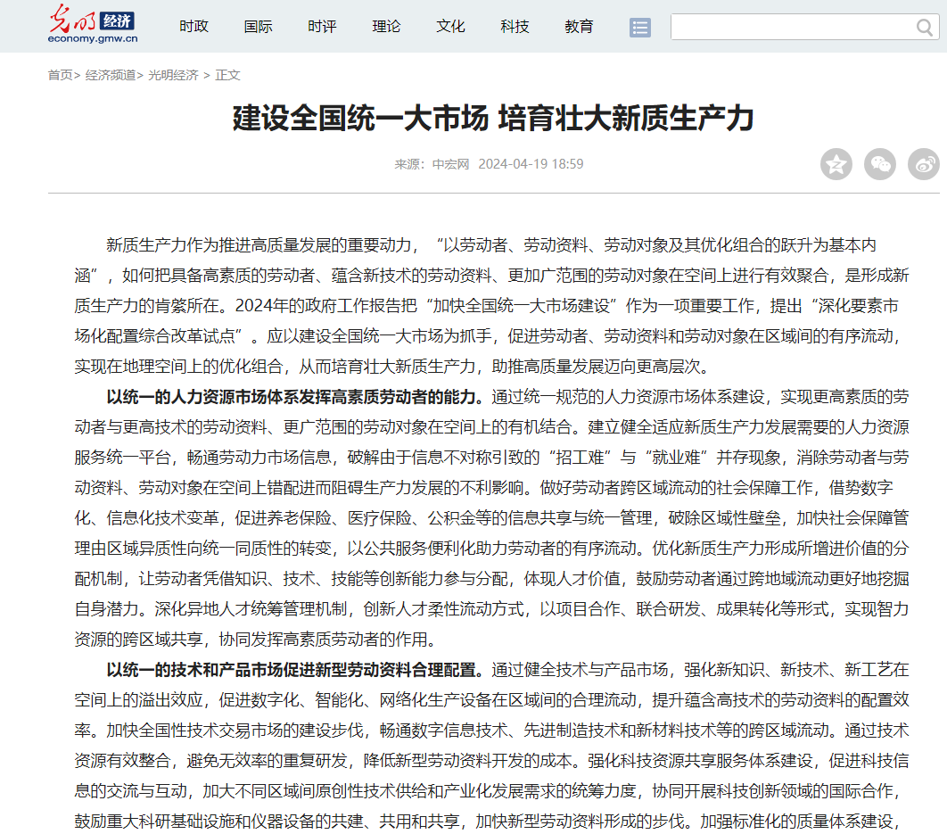
Task: Click the magnifier search icon
Action: 924,27
